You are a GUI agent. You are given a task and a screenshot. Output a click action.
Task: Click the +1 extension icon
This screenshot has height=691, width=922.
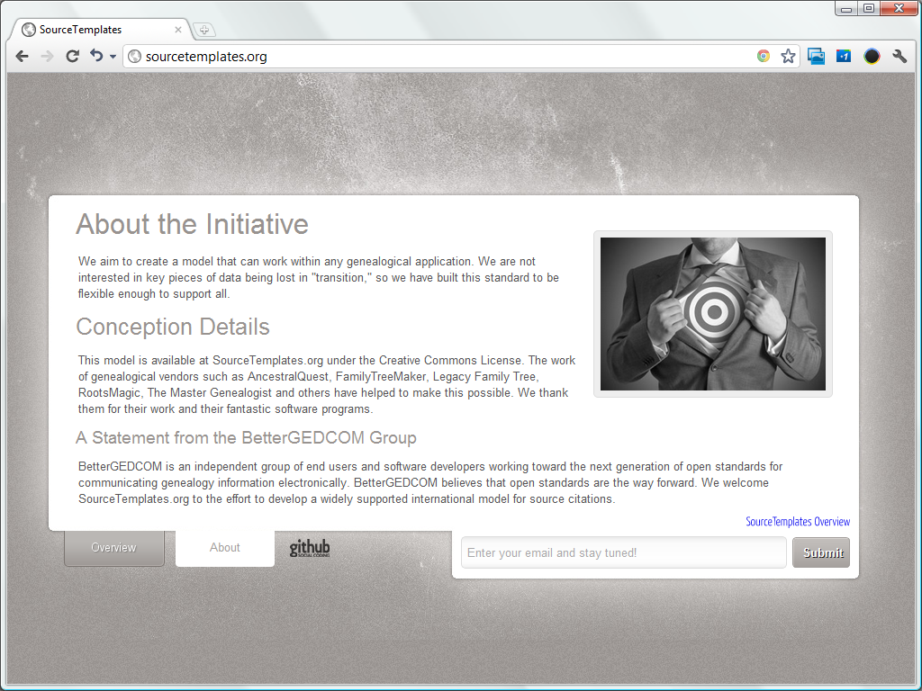coord(844,57)
